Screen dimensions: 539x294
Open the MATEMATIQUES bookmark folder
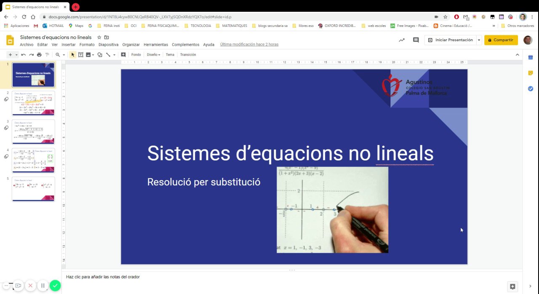[231, 26]
